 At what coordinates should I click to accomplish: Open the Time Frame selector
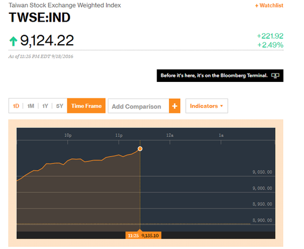point(86,106)
